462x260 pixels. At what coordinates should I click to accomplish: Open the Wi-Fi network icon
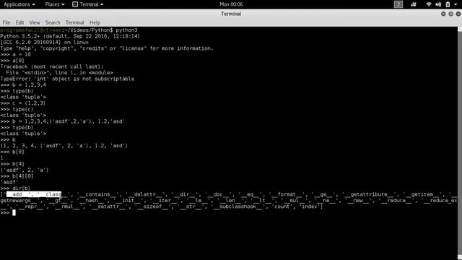point(429,4)
